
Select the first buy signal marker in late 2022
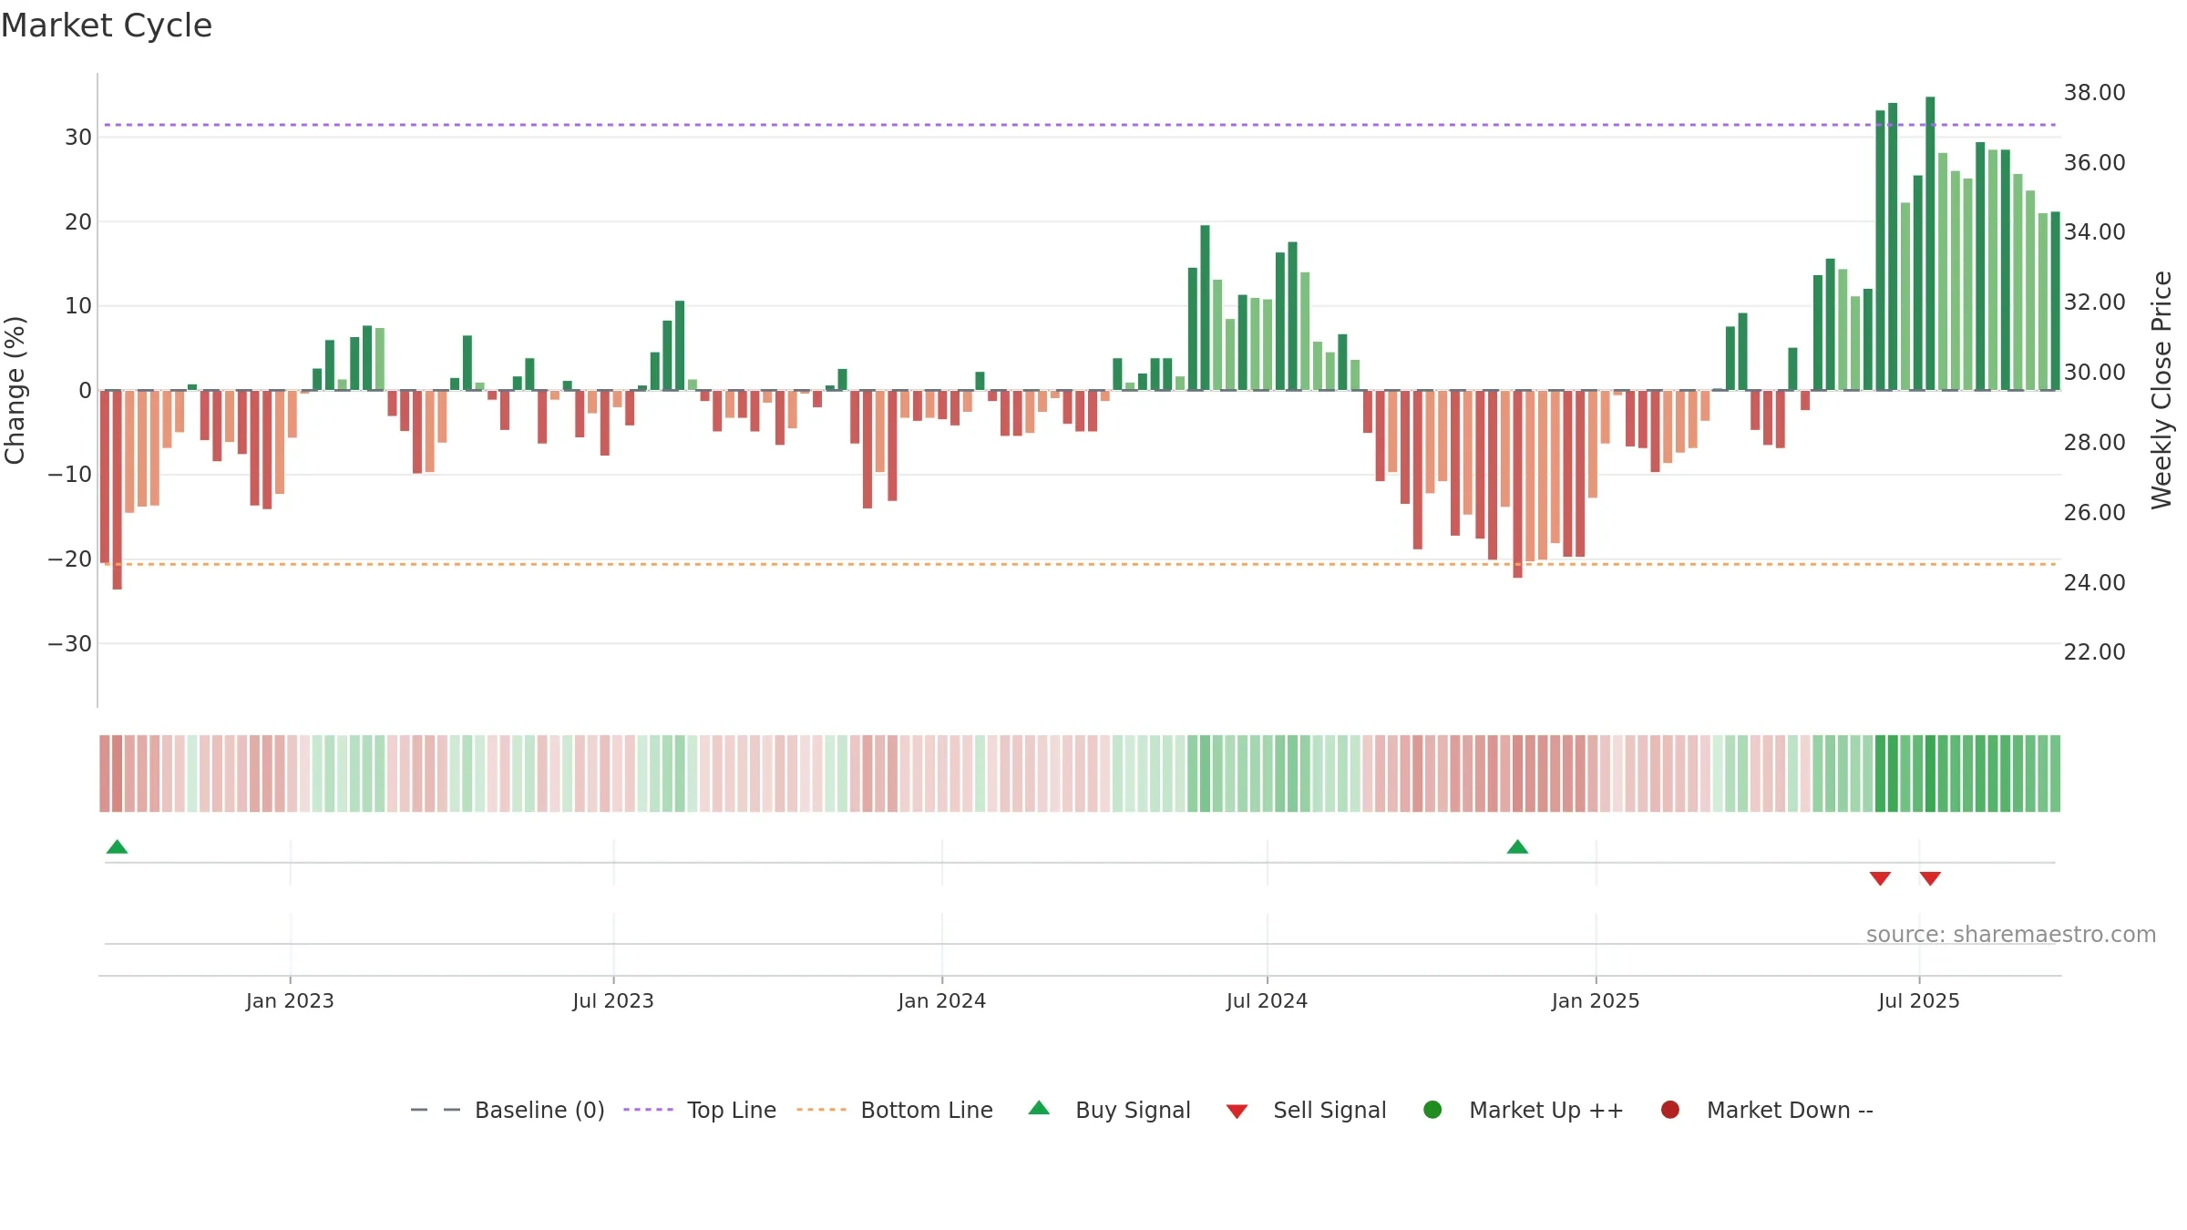(117, 847)
